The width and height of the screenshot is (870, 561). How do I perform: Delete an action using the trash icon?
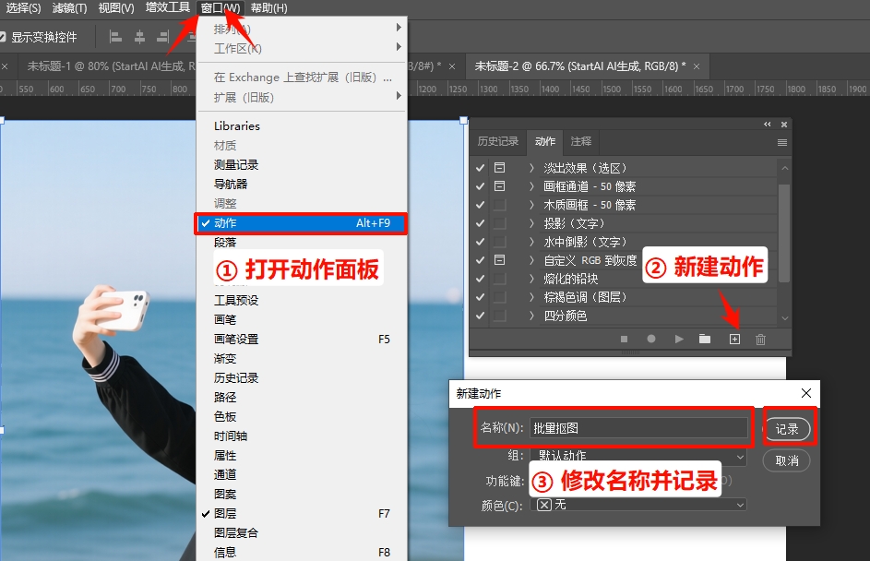click(760, 339)
